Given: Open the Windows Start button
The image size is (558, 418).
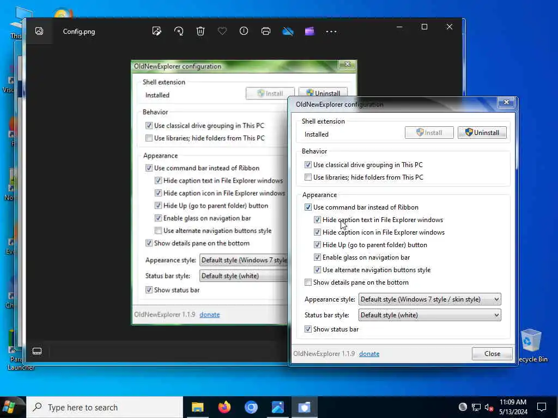Looking at the screenshot, I should [x=10, y=407].
